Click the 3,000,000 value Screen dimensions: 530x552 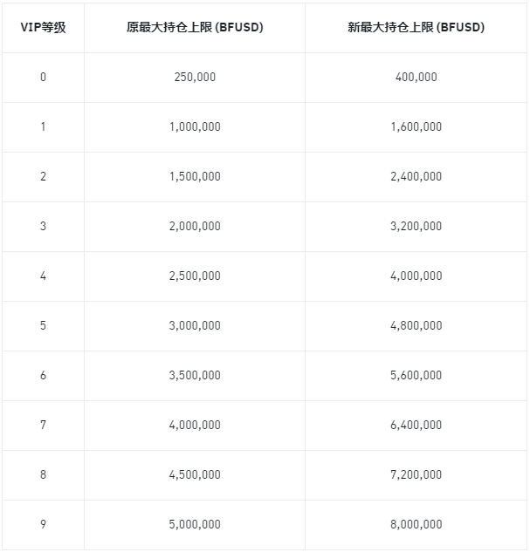pos(195,325)
